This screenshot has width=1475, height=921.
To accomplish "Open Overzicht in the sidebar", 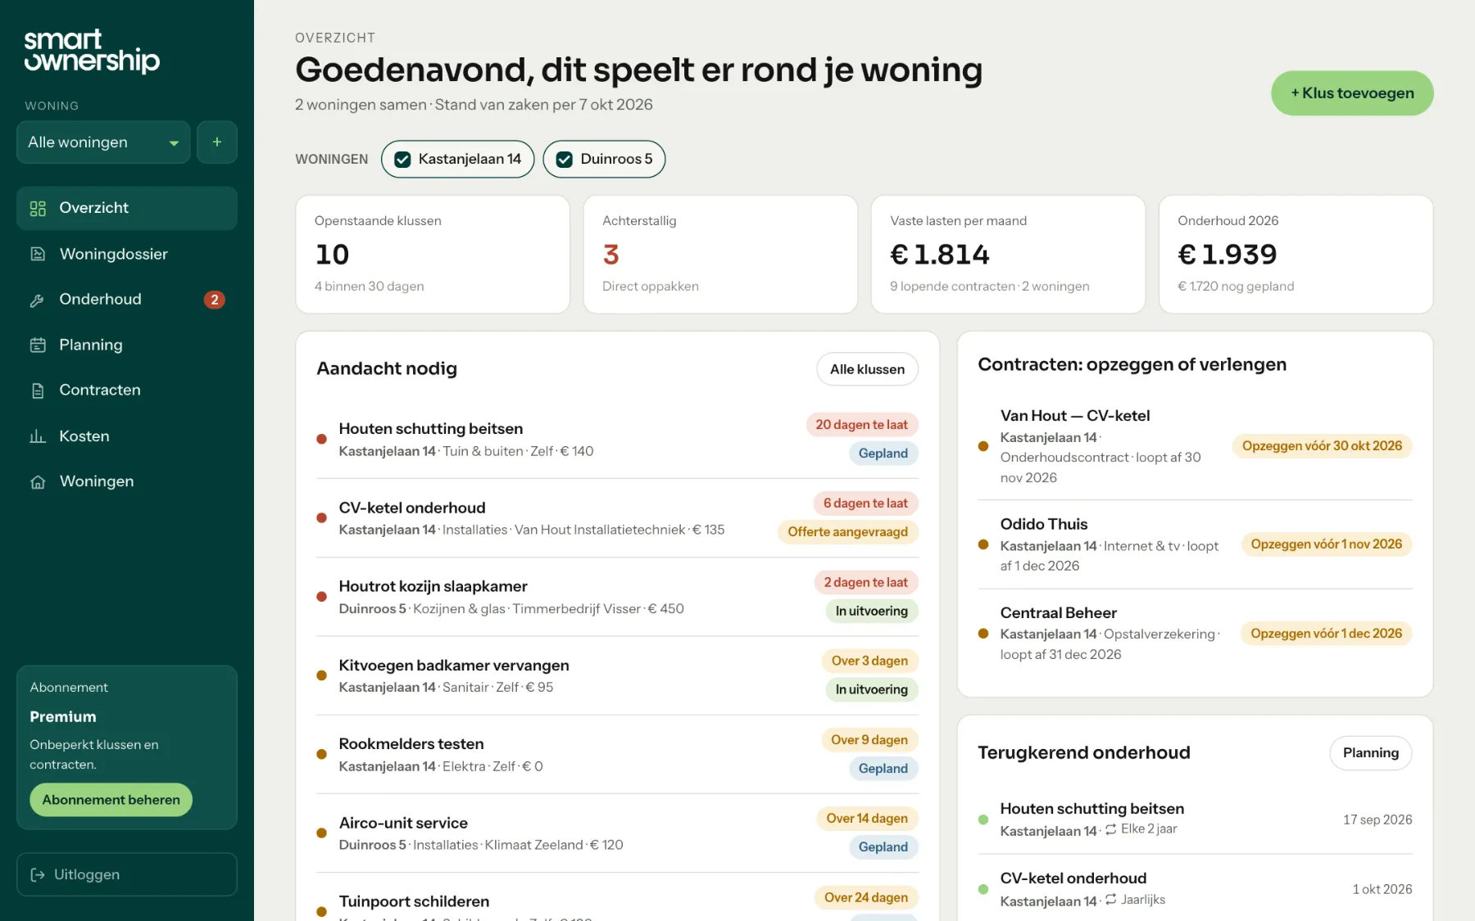I will coord(127,208).
